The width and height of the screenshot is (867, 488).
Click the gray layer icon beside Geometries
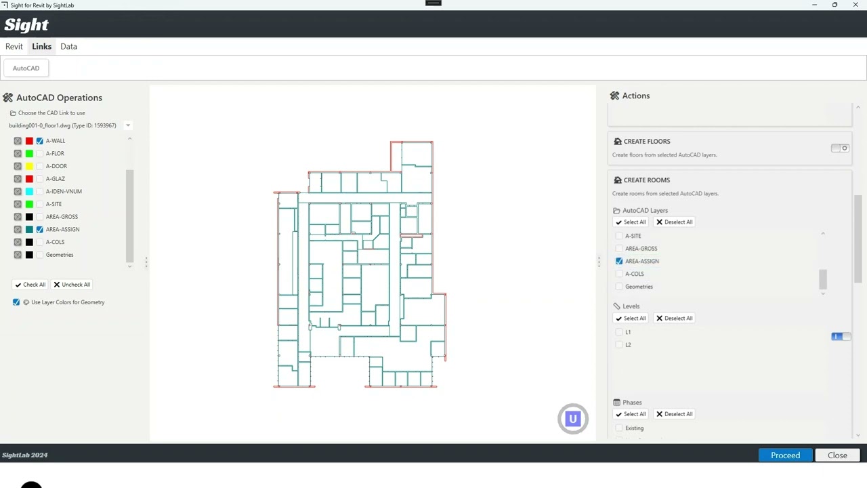(18, 255)
